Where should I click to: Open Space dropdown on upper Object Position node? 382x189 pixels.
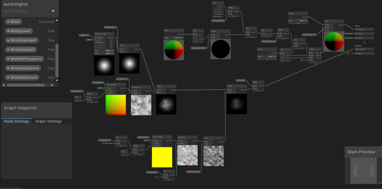point(303,21)
